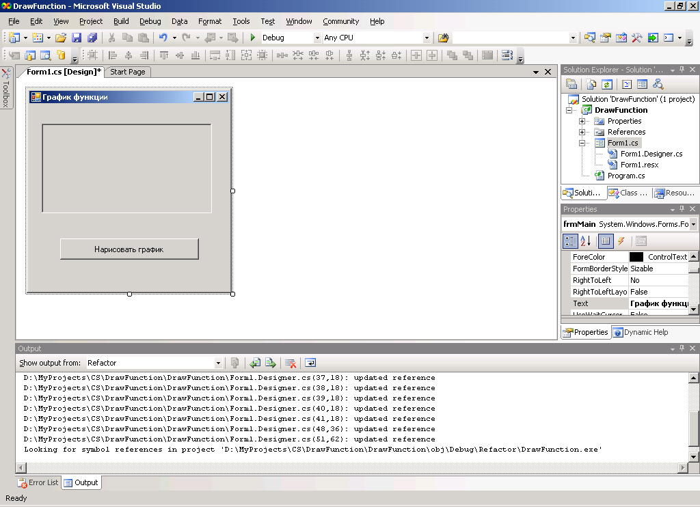Viewport: 700px width, 507px height.
Task: Switch to the Error List tab
Action: (x=38, y=482)
